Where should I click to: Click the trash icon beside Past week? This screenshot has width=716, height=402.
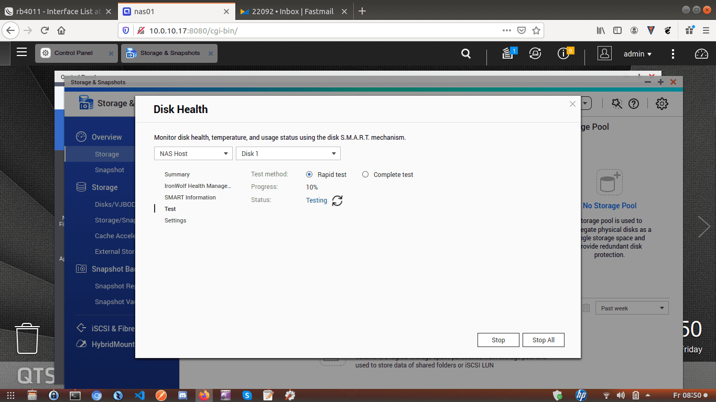[587, 308]
